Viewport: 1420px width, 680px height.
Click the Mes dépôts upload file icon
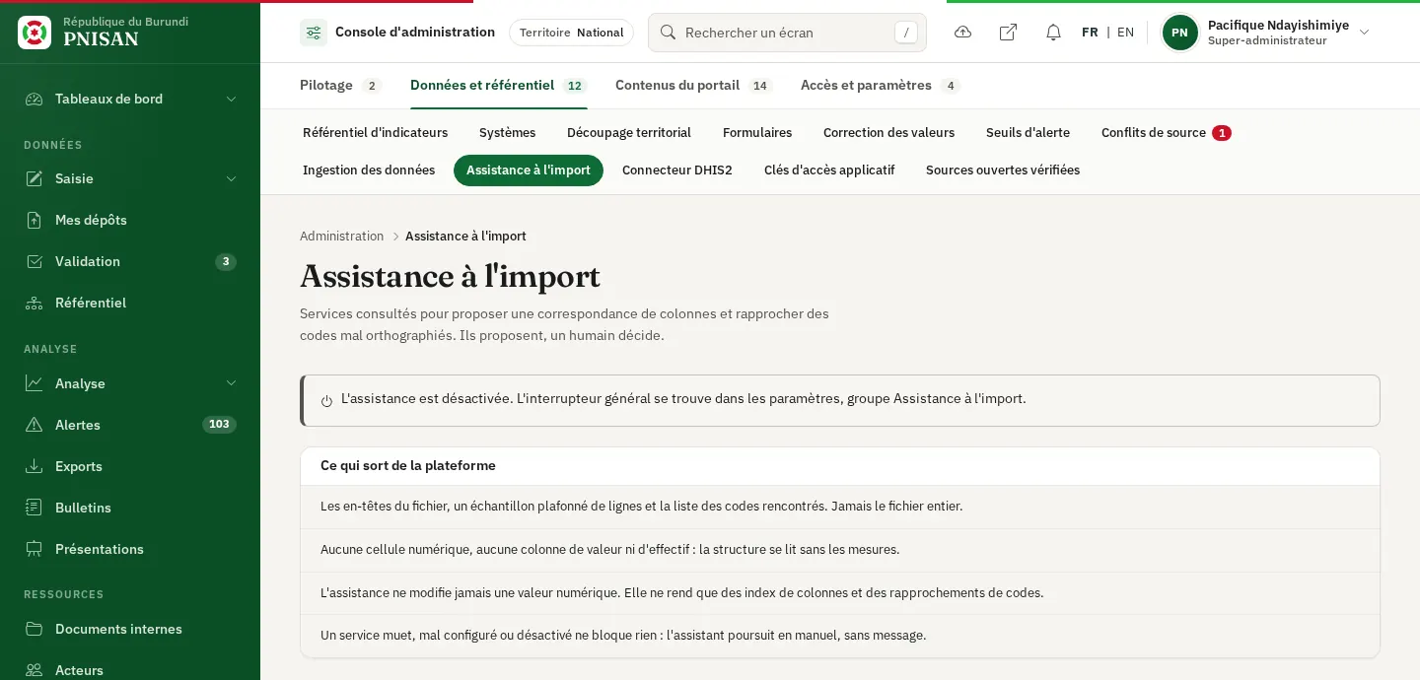coord(35,220)
